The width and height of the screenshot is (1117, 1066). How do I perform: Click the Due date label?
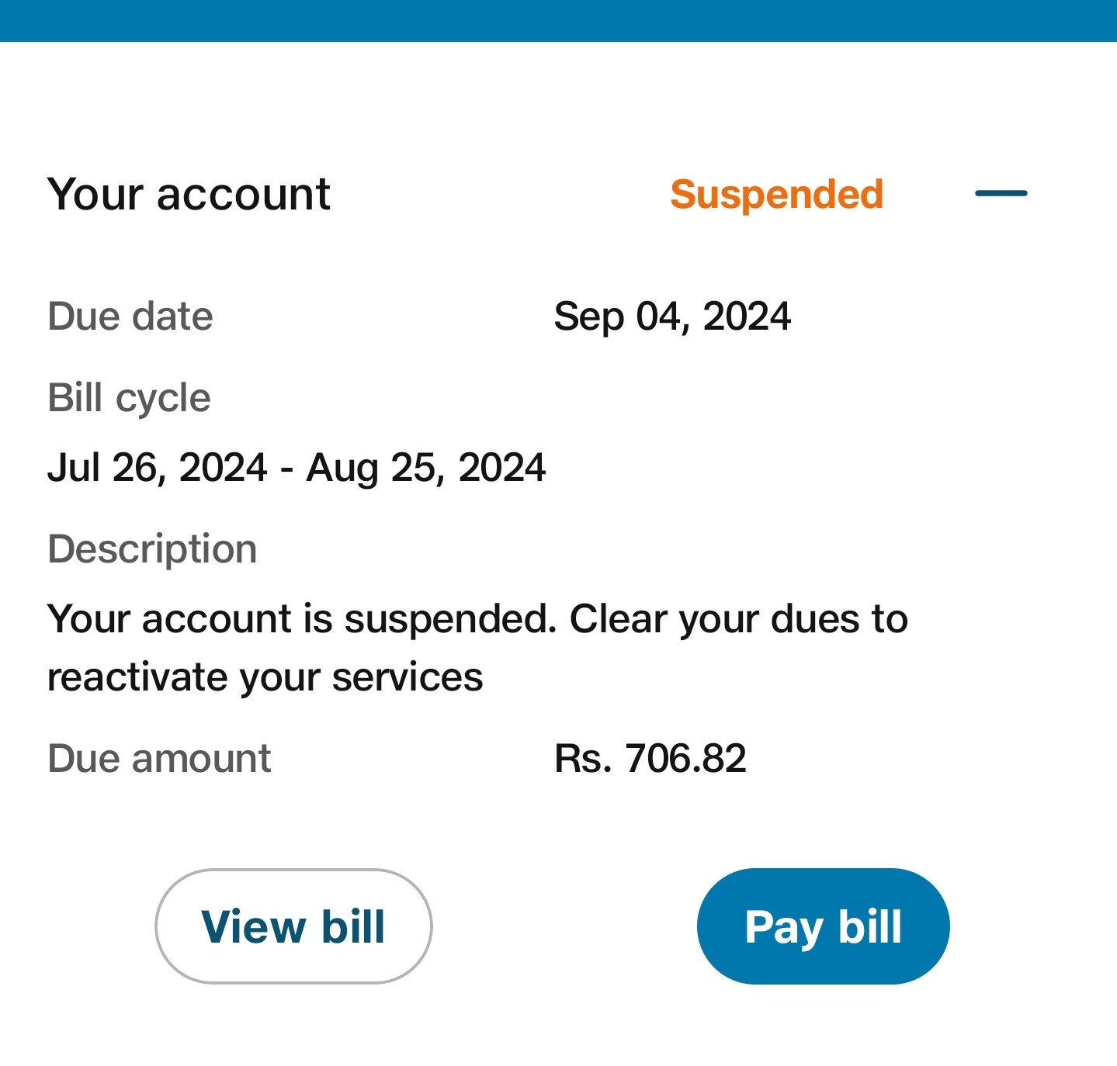pos(130,315)
